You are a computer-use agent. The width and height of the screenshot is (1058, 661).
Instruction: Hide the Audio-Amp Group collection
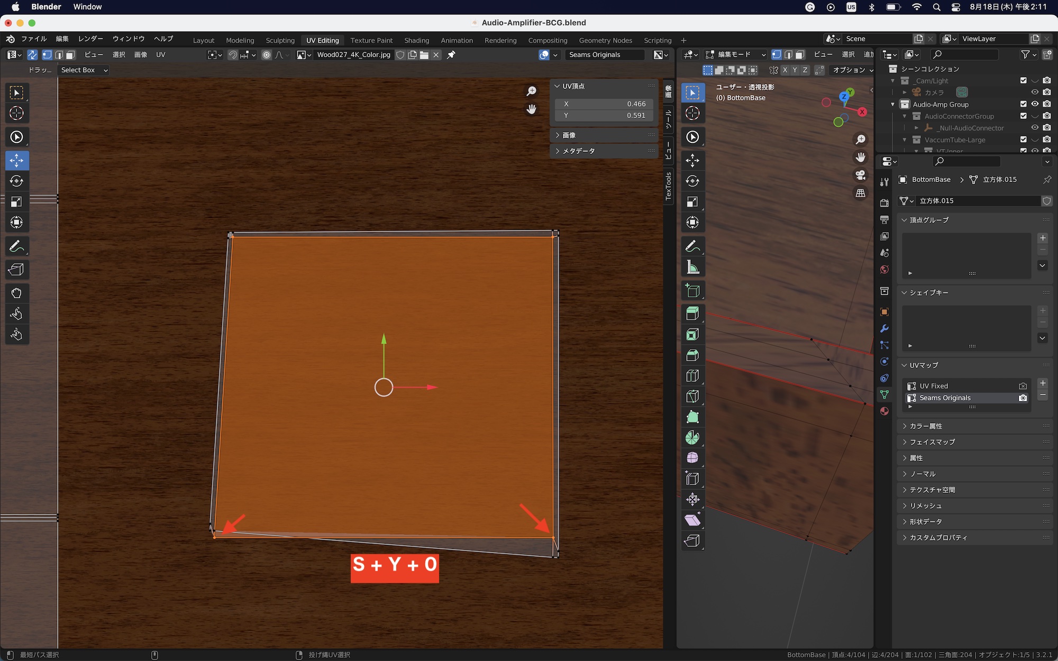1035,104
